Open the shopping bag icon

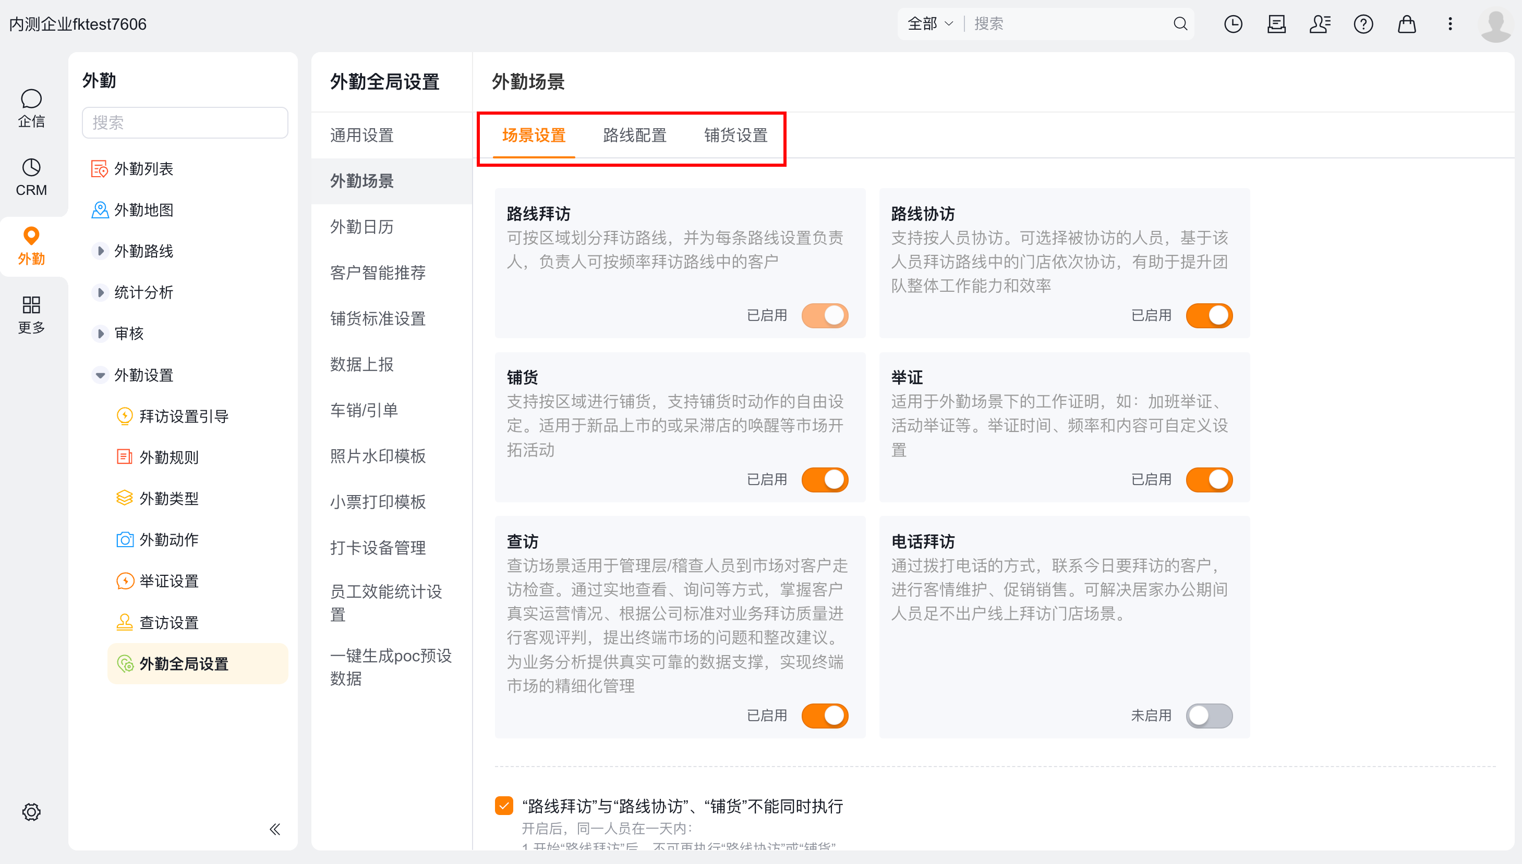1406,24
